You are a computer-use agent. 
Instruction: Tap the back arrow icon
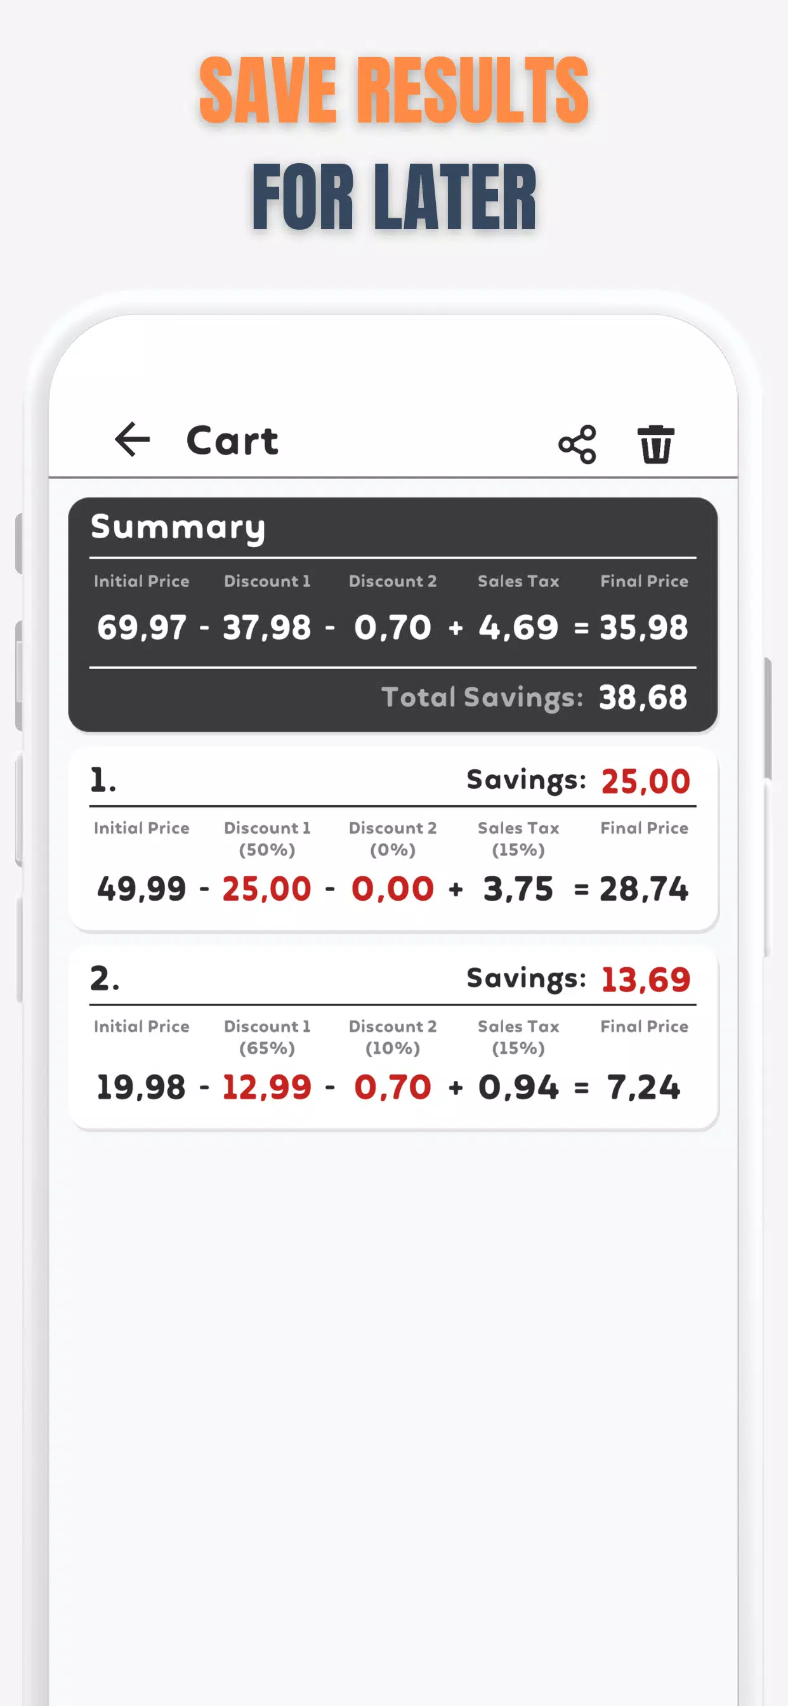(133, 439)
